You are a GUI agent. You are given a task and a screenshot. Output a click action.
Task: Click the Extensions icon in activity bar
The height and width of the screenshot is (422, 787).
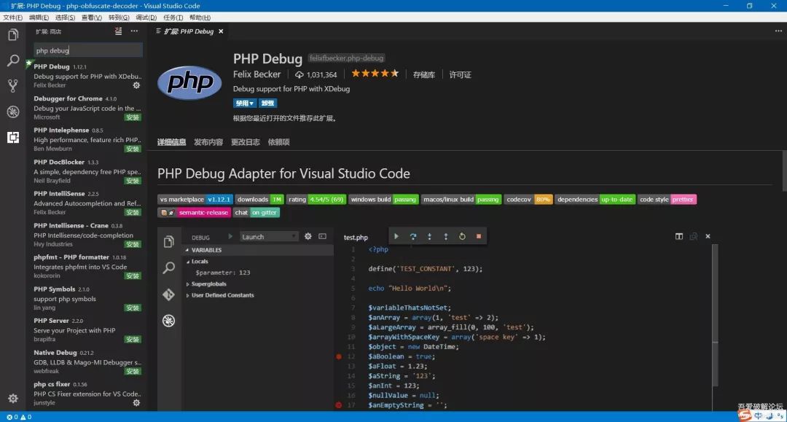coord(12,137)
